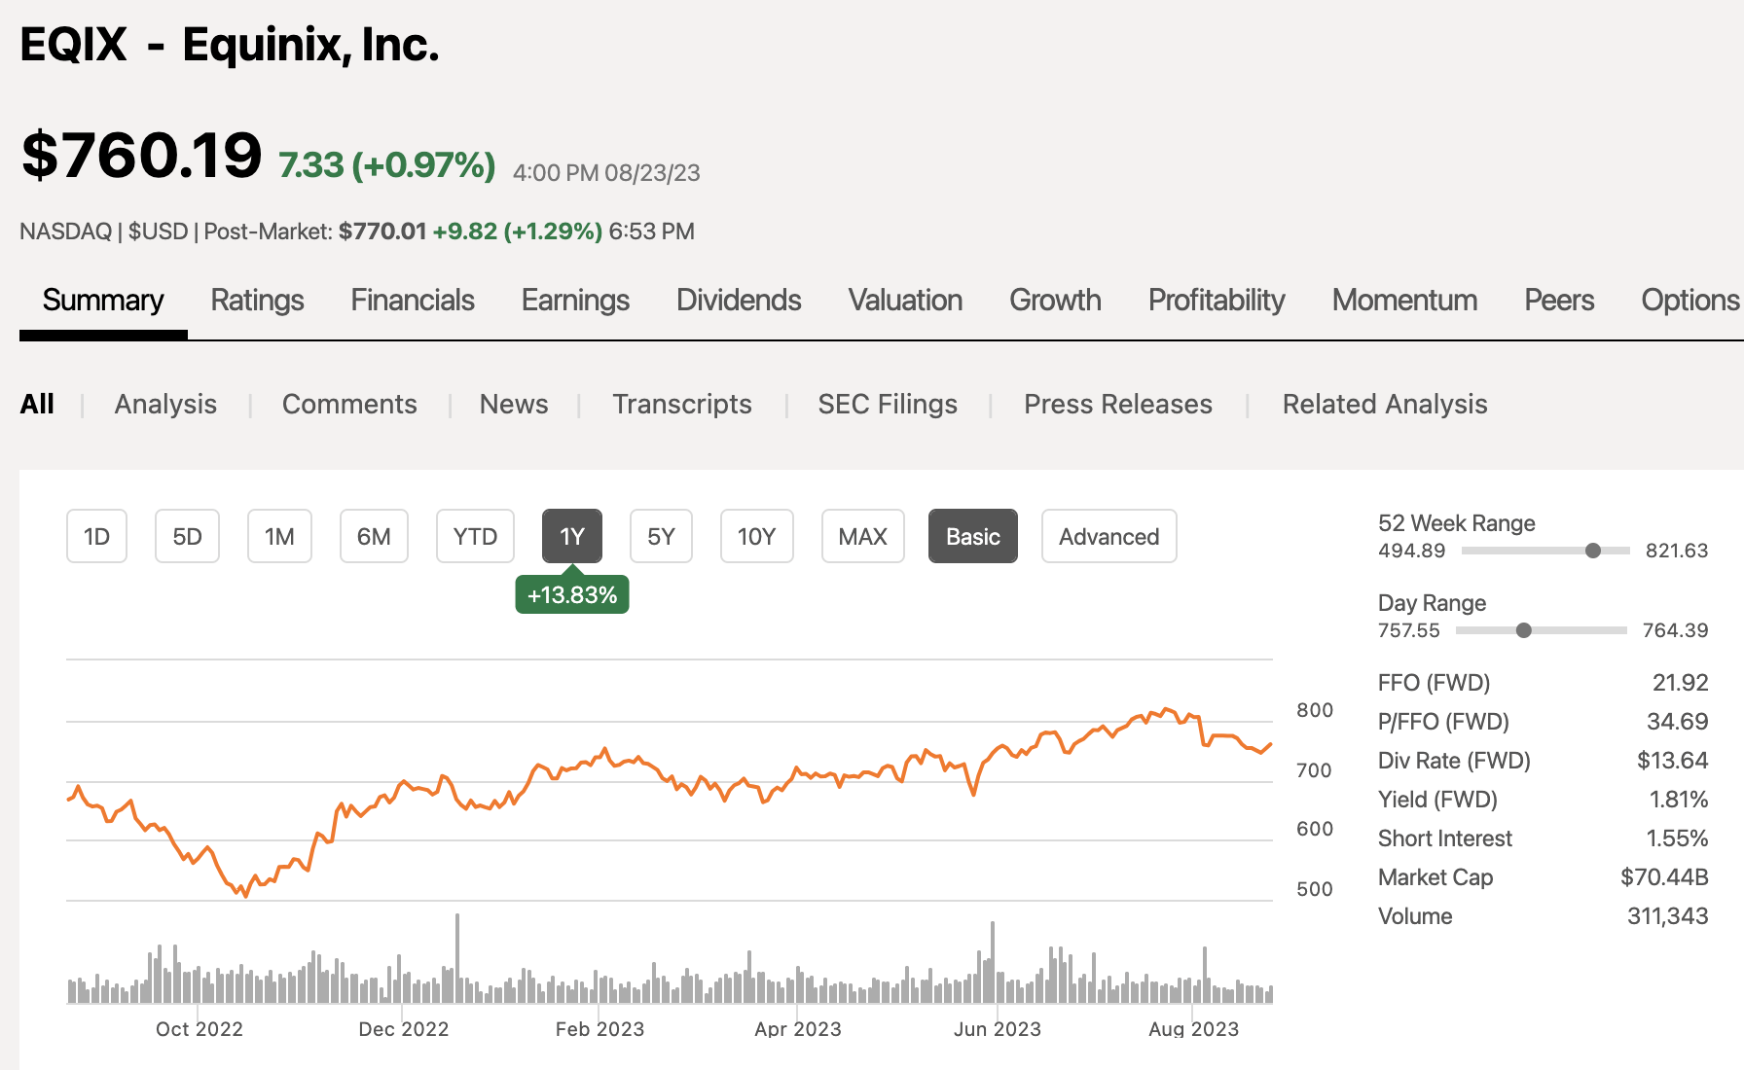Click the 52 Week Range slider marker
1744x1070 pixels.
(x=1593, y=551)
